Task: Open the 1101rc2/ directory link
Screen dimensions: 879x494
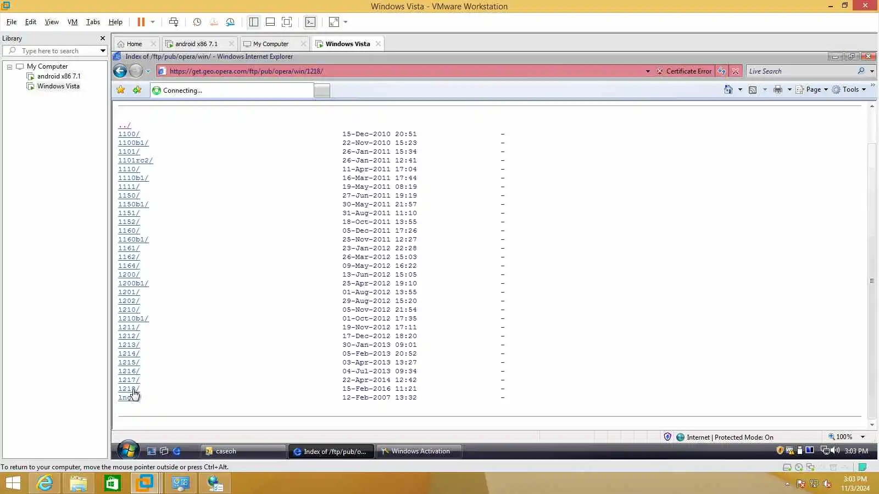Action: click(x=136, y=160)
